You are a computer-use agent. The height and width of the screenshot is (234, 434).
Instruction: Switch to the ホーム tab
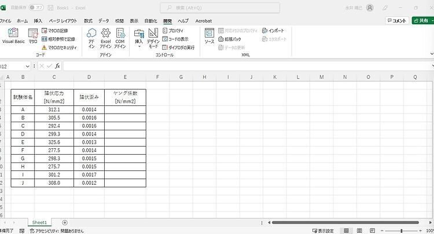[x=22, y=21]
